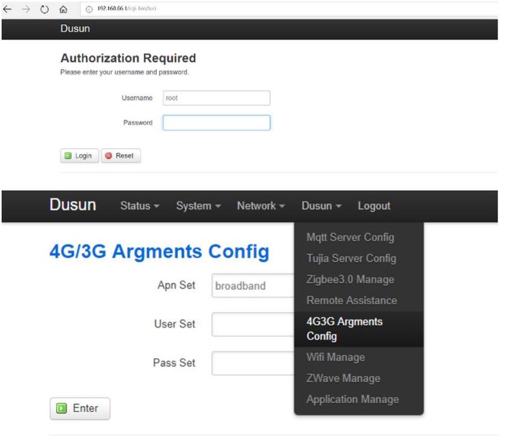This screenshot has height=444, width=505.
Task: Click the Username label
Action: [x=137, y=98]
